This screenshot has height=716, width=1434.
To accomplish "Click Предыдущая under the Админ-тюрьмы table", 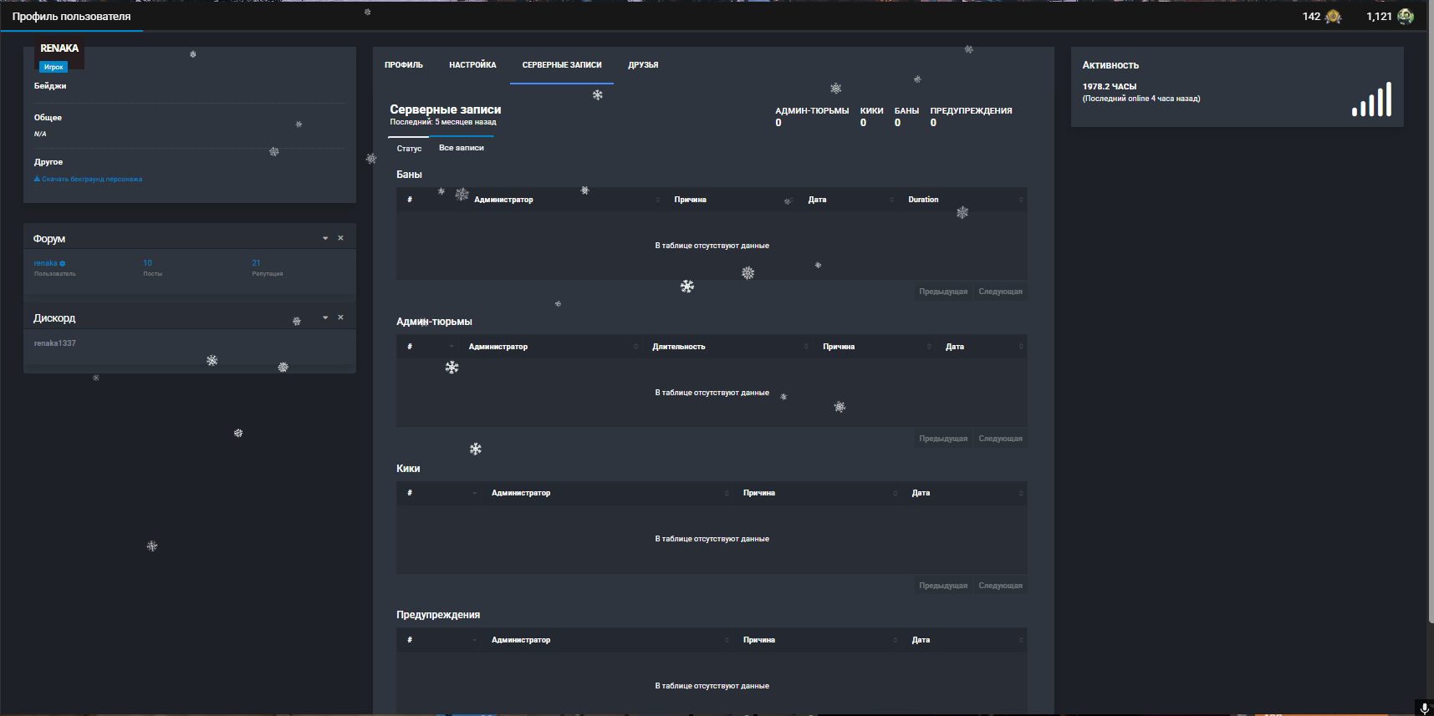I will 943,439.
